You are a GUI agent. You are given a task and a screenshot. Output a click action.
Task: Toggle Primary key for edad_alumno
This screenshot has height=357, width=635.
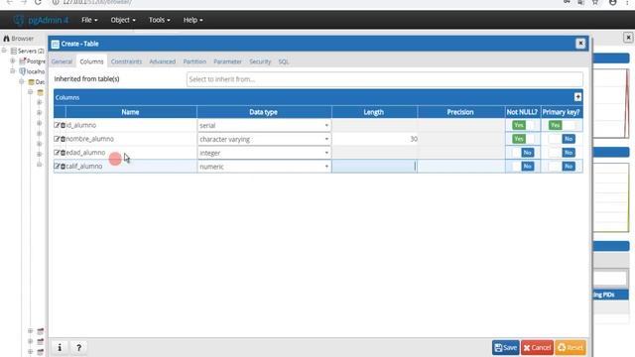(x=562, y=153)
